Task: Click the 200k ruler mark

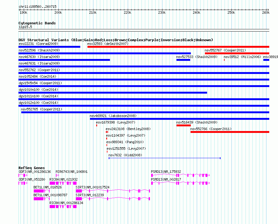Action: [x=58, y=12]
